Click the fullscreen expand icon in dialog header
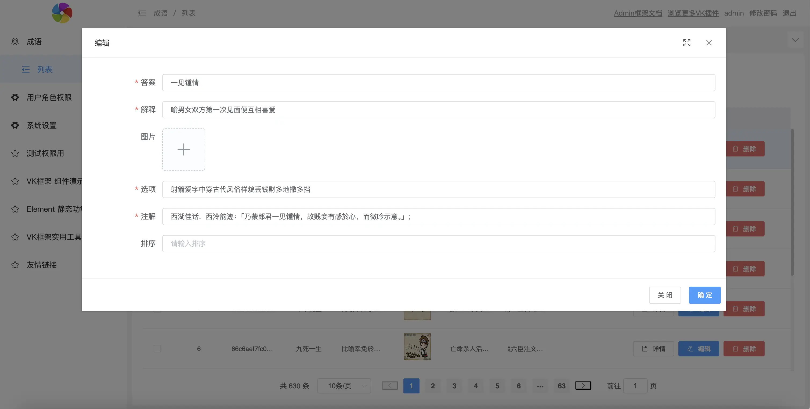This screenshot has height=409, width=810. pyautogui.click(x=686, y=43)
